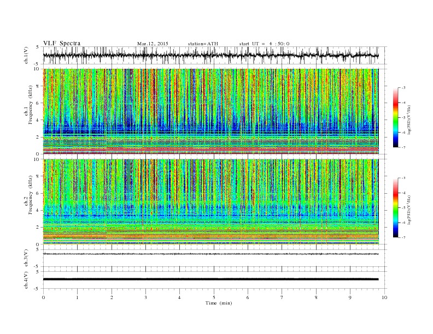The image size is (433, 334).
Task: Click time axis tick label "4"
Action: click(179, 297)
